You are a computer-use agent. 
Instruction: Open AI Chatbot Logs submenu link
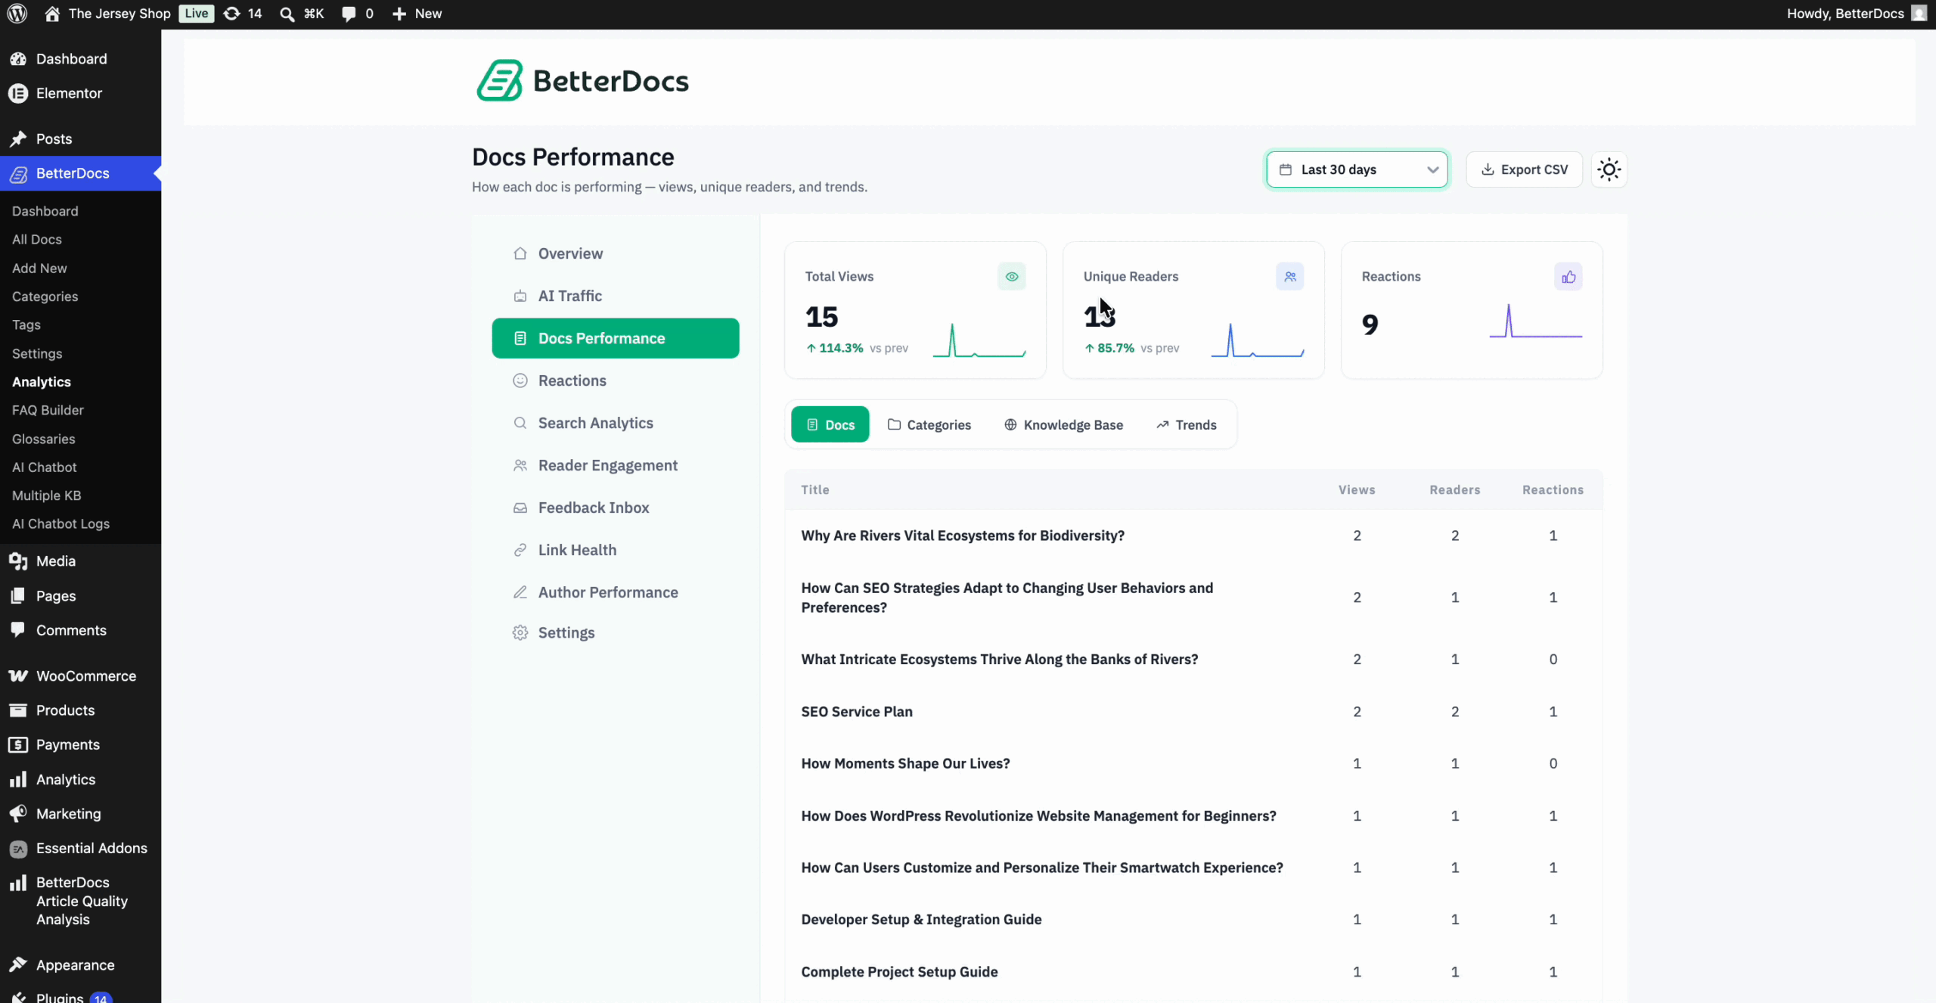pos(60,523)
